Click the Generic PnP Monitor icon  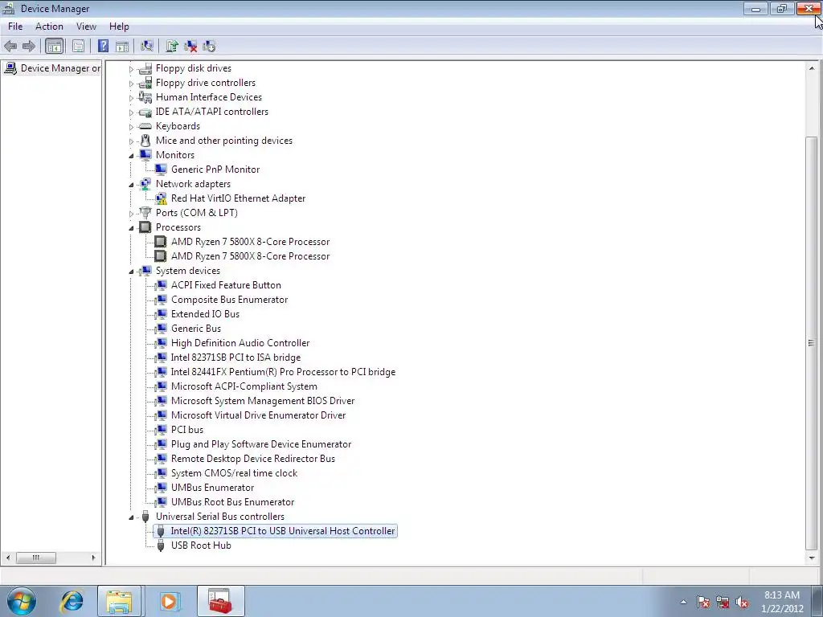161,169
